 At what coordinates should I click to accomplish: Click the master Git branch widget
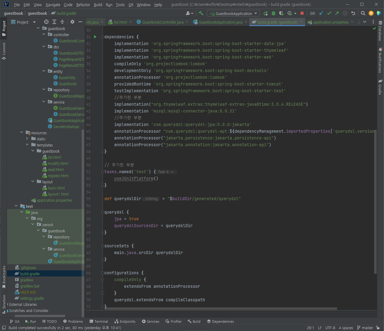(x=365, y=328)
